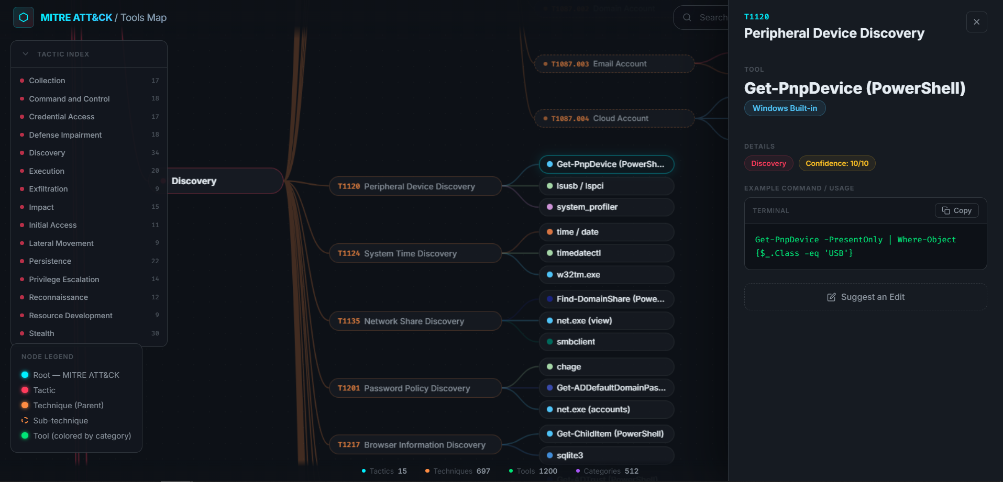Click the T1120 technique ID in panel
This screenshot has height=482, width=1003.
point(757,17)
